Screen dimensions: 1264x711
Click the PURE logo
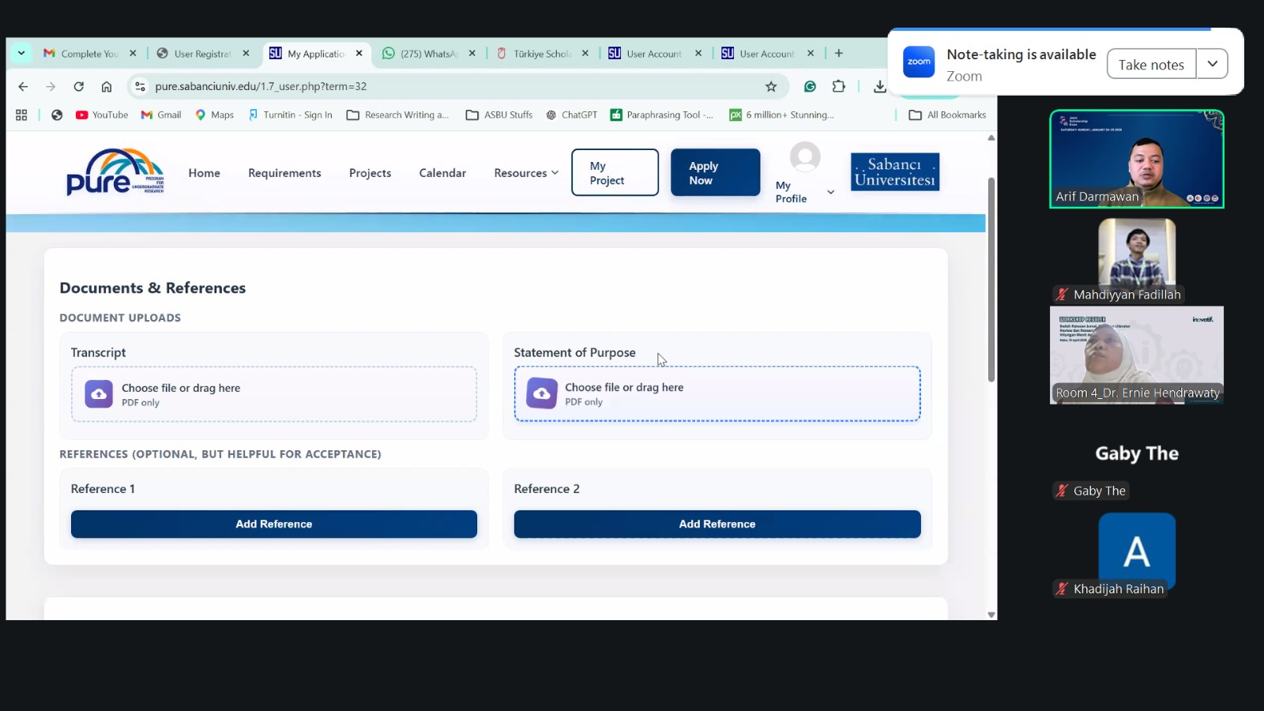click(115, 172)
